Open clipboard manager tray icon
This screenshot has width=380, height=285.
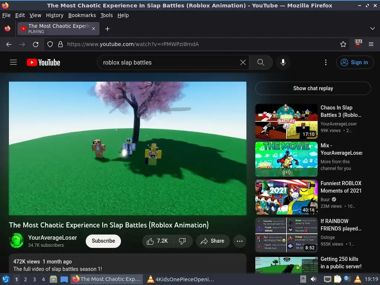coord(338,279)
